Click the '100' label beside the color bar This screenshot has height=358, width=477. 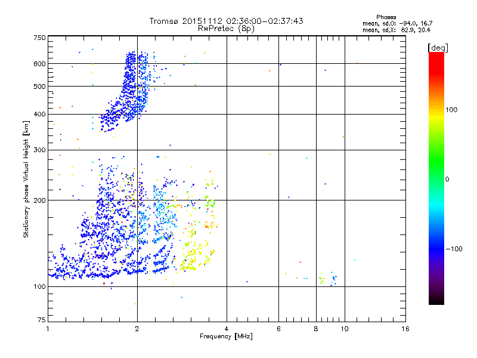451,110
